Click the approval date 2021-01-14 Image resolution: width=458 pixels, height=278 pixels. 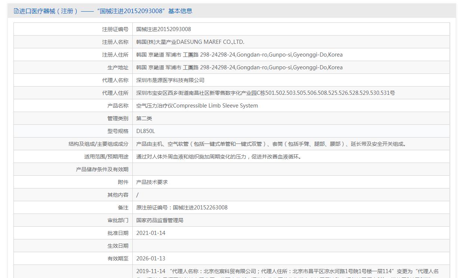[x=151, y=233]
